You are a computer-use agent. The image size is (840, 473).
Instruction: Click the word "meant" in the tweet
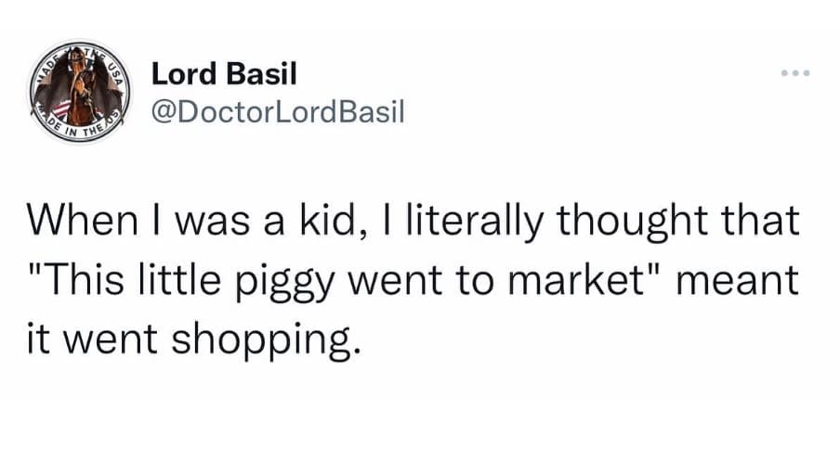coord(740,282)
